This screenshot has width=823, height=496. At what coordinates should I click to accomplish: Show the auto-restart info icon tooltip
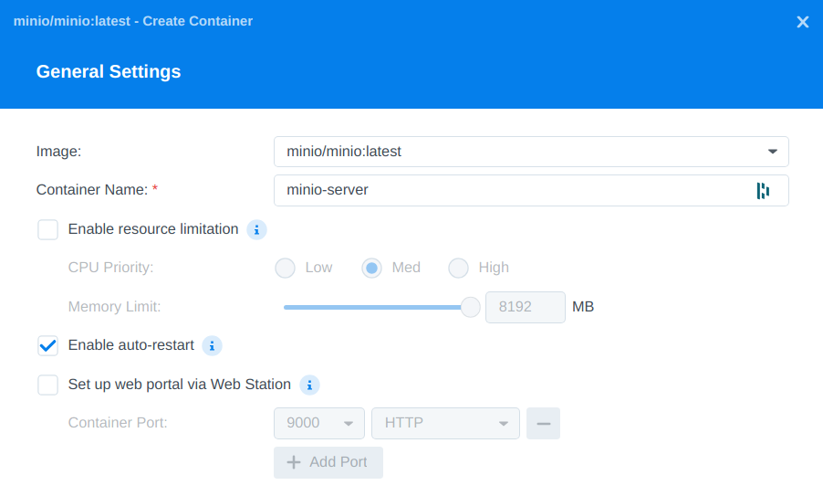212,345
